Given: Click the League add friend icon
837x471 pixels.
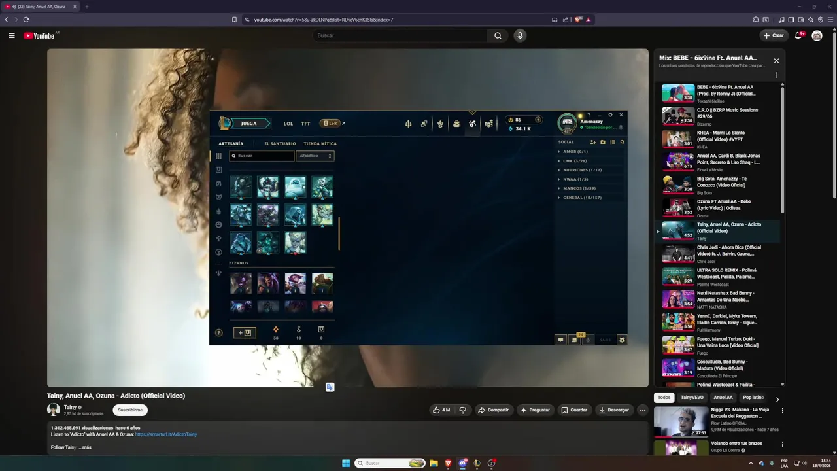Looking at the screenshot, I should pyautogui.click(x=593, y=142).
